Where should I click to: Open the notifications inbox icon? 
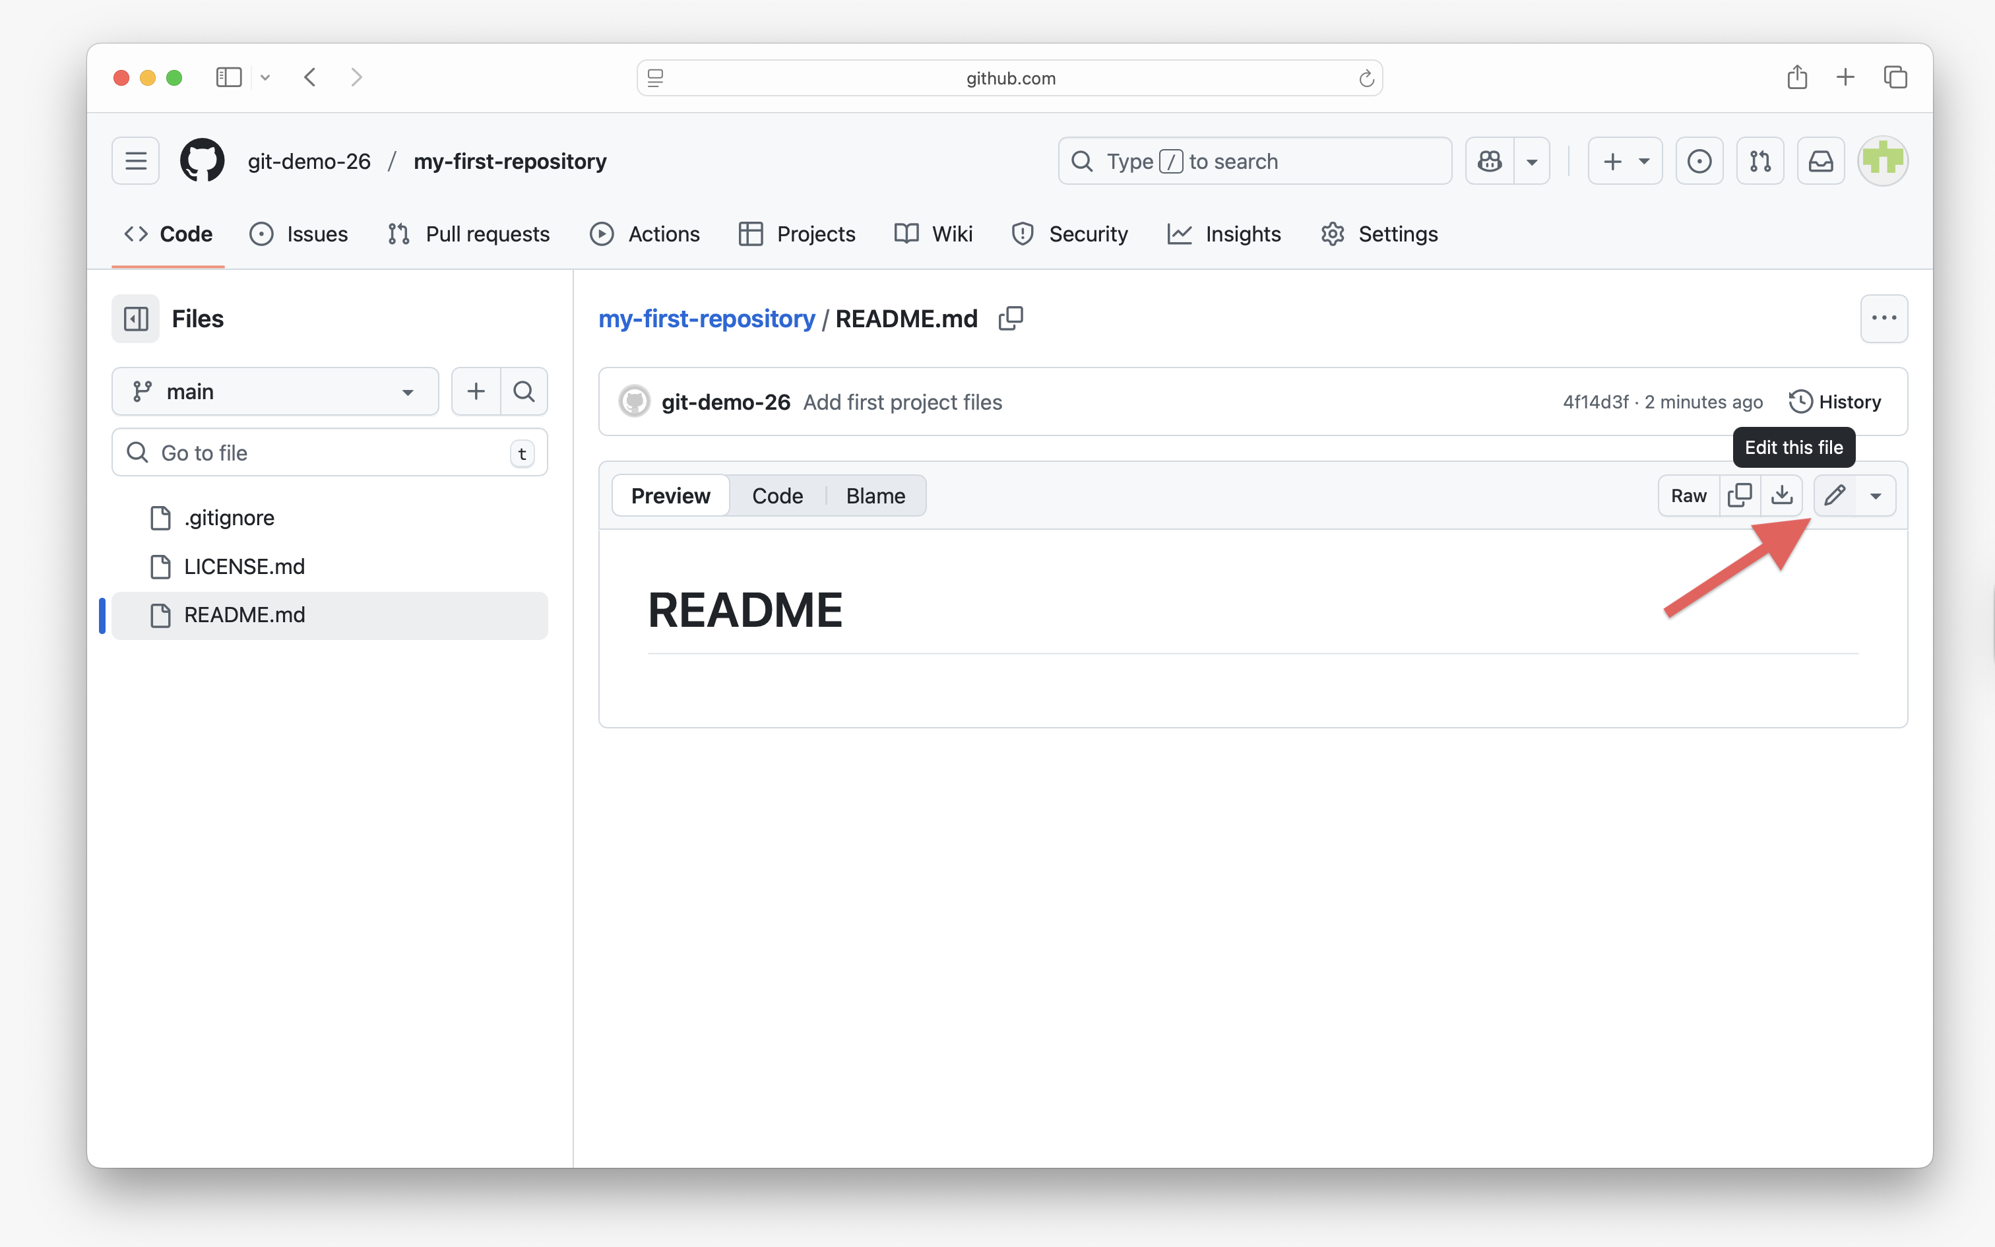point(1820,160)
